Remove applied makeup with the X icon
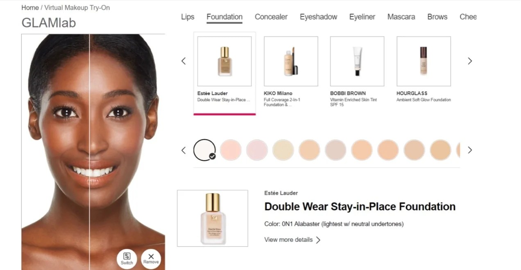The height and width of the screenshot is (270, 521). (151, 259)
